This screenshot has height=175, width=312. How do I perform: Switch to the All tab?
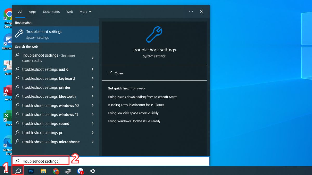[x=20, y=12]
